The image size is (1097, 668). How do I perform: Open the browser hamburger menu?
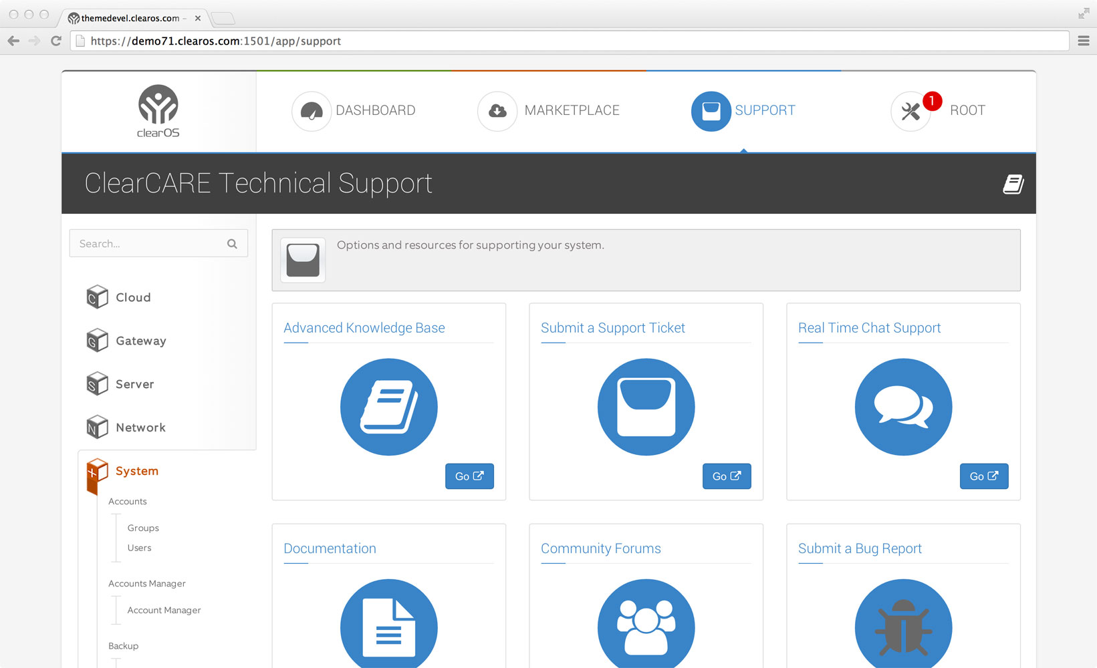pos(1084,41)
